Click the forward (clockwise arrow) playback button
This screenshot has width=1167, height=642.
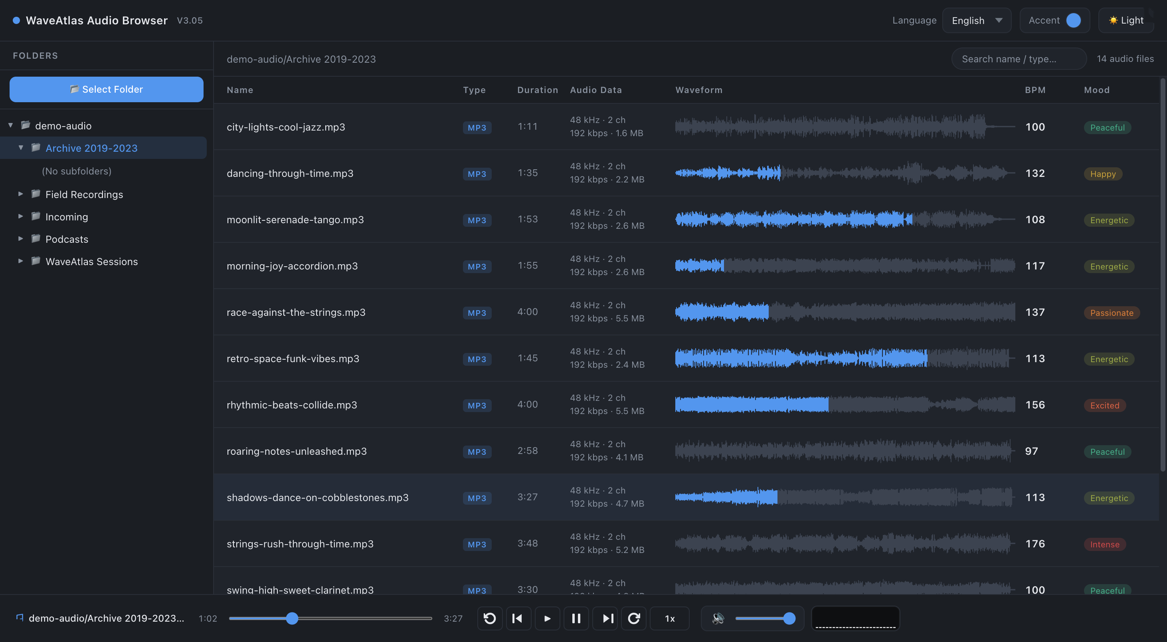[634, 618]
